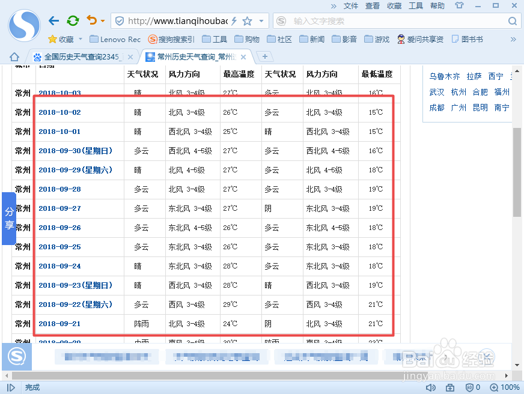Open the address bar dropdown arrow

click(x=261, y=22)
